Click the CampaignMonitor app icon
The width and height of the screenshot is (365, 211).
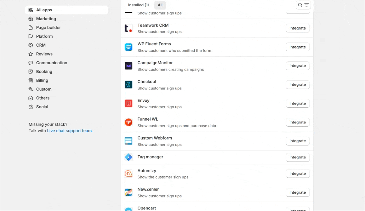coord(128,66)
